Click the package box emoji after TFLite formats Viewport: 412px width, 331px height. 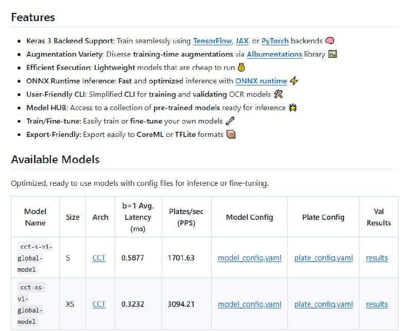pos(231,134)
